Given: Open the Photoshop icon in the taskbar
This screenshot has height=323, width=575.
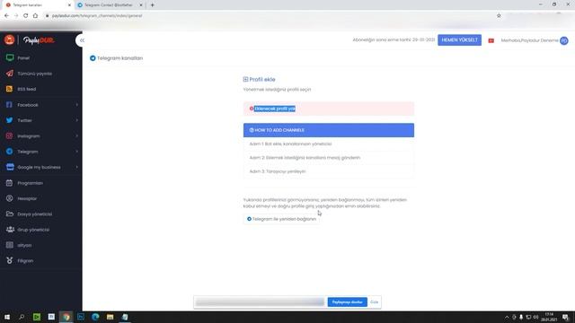Looking at the screenshot, I should [x=81, y=317].
